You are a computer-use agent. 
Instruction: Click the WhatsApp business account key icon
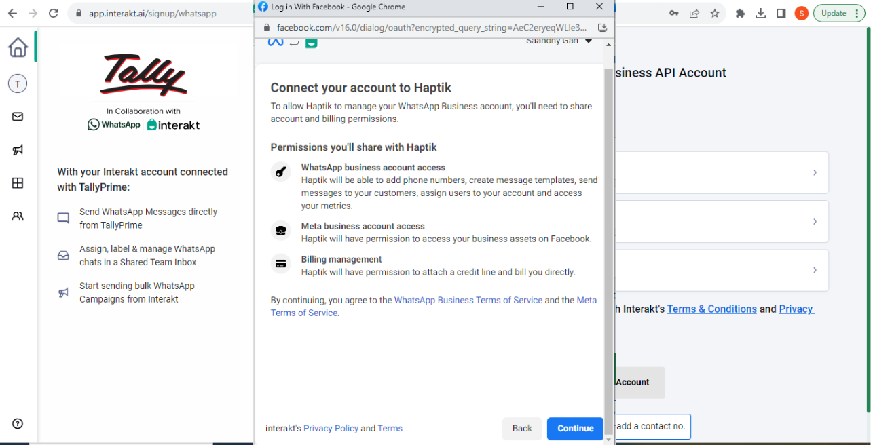point(281,171)
